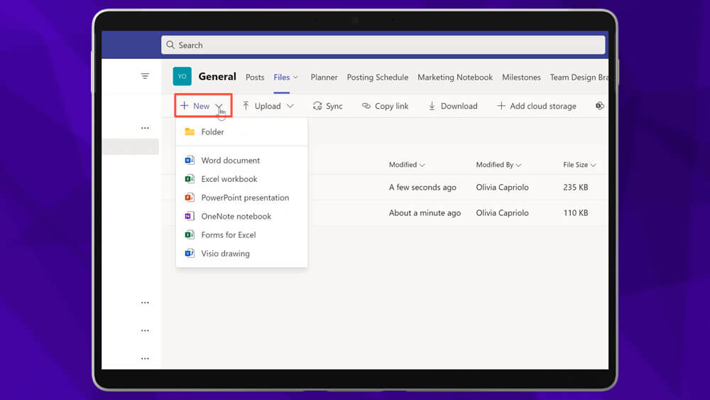Viewport: 710px width, 400px height.
Task: Choose the Excel workbook icon
Action: pos(190,179)
